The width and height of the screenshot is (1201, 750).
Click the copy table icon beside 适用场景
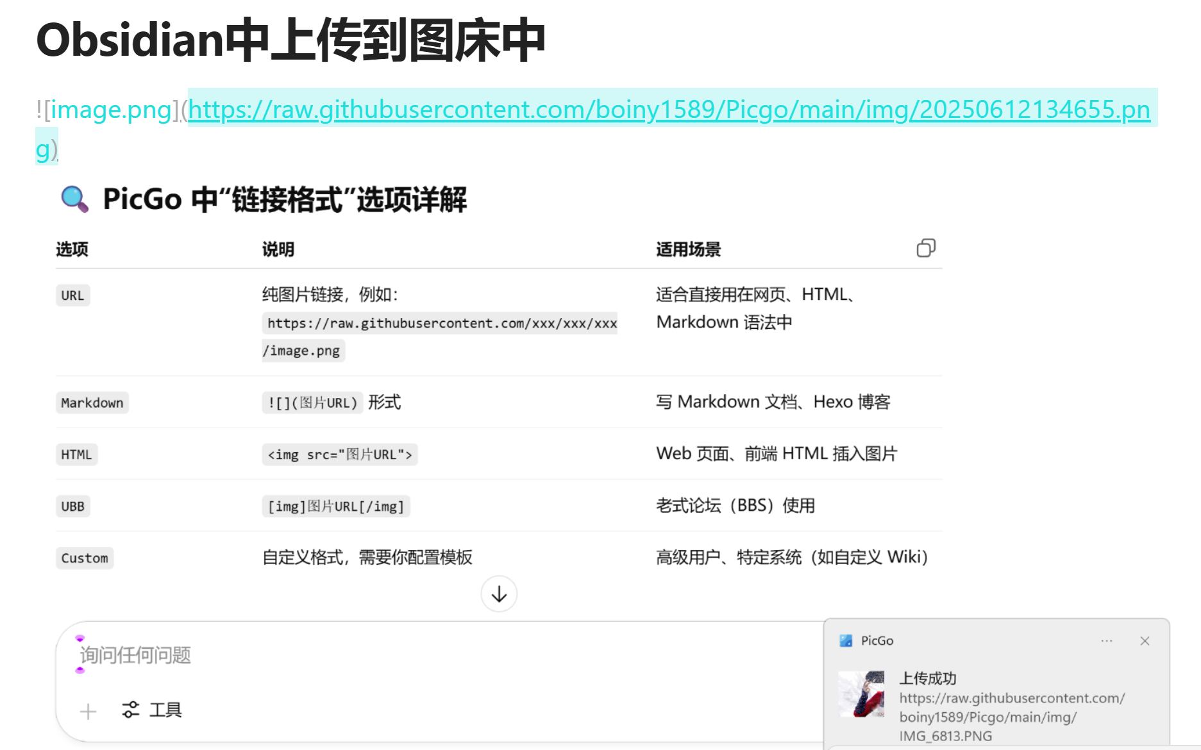926,248
